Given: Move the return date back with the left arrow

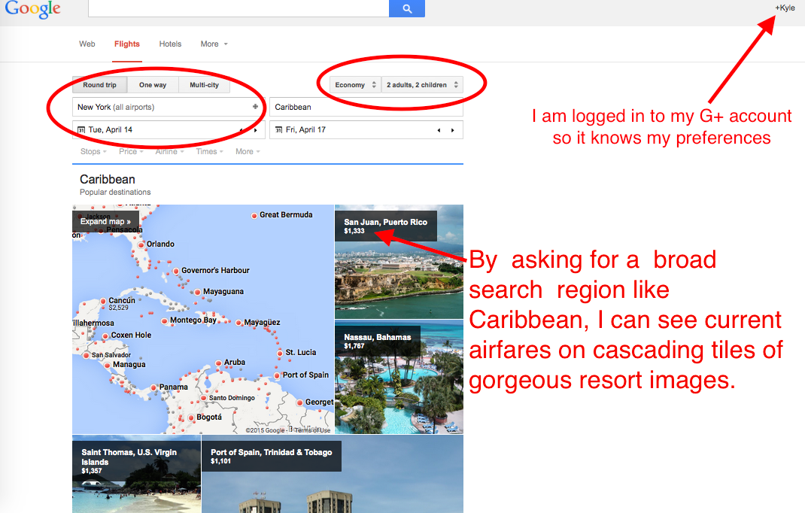Looking at the screenshot, I should 439,130.
